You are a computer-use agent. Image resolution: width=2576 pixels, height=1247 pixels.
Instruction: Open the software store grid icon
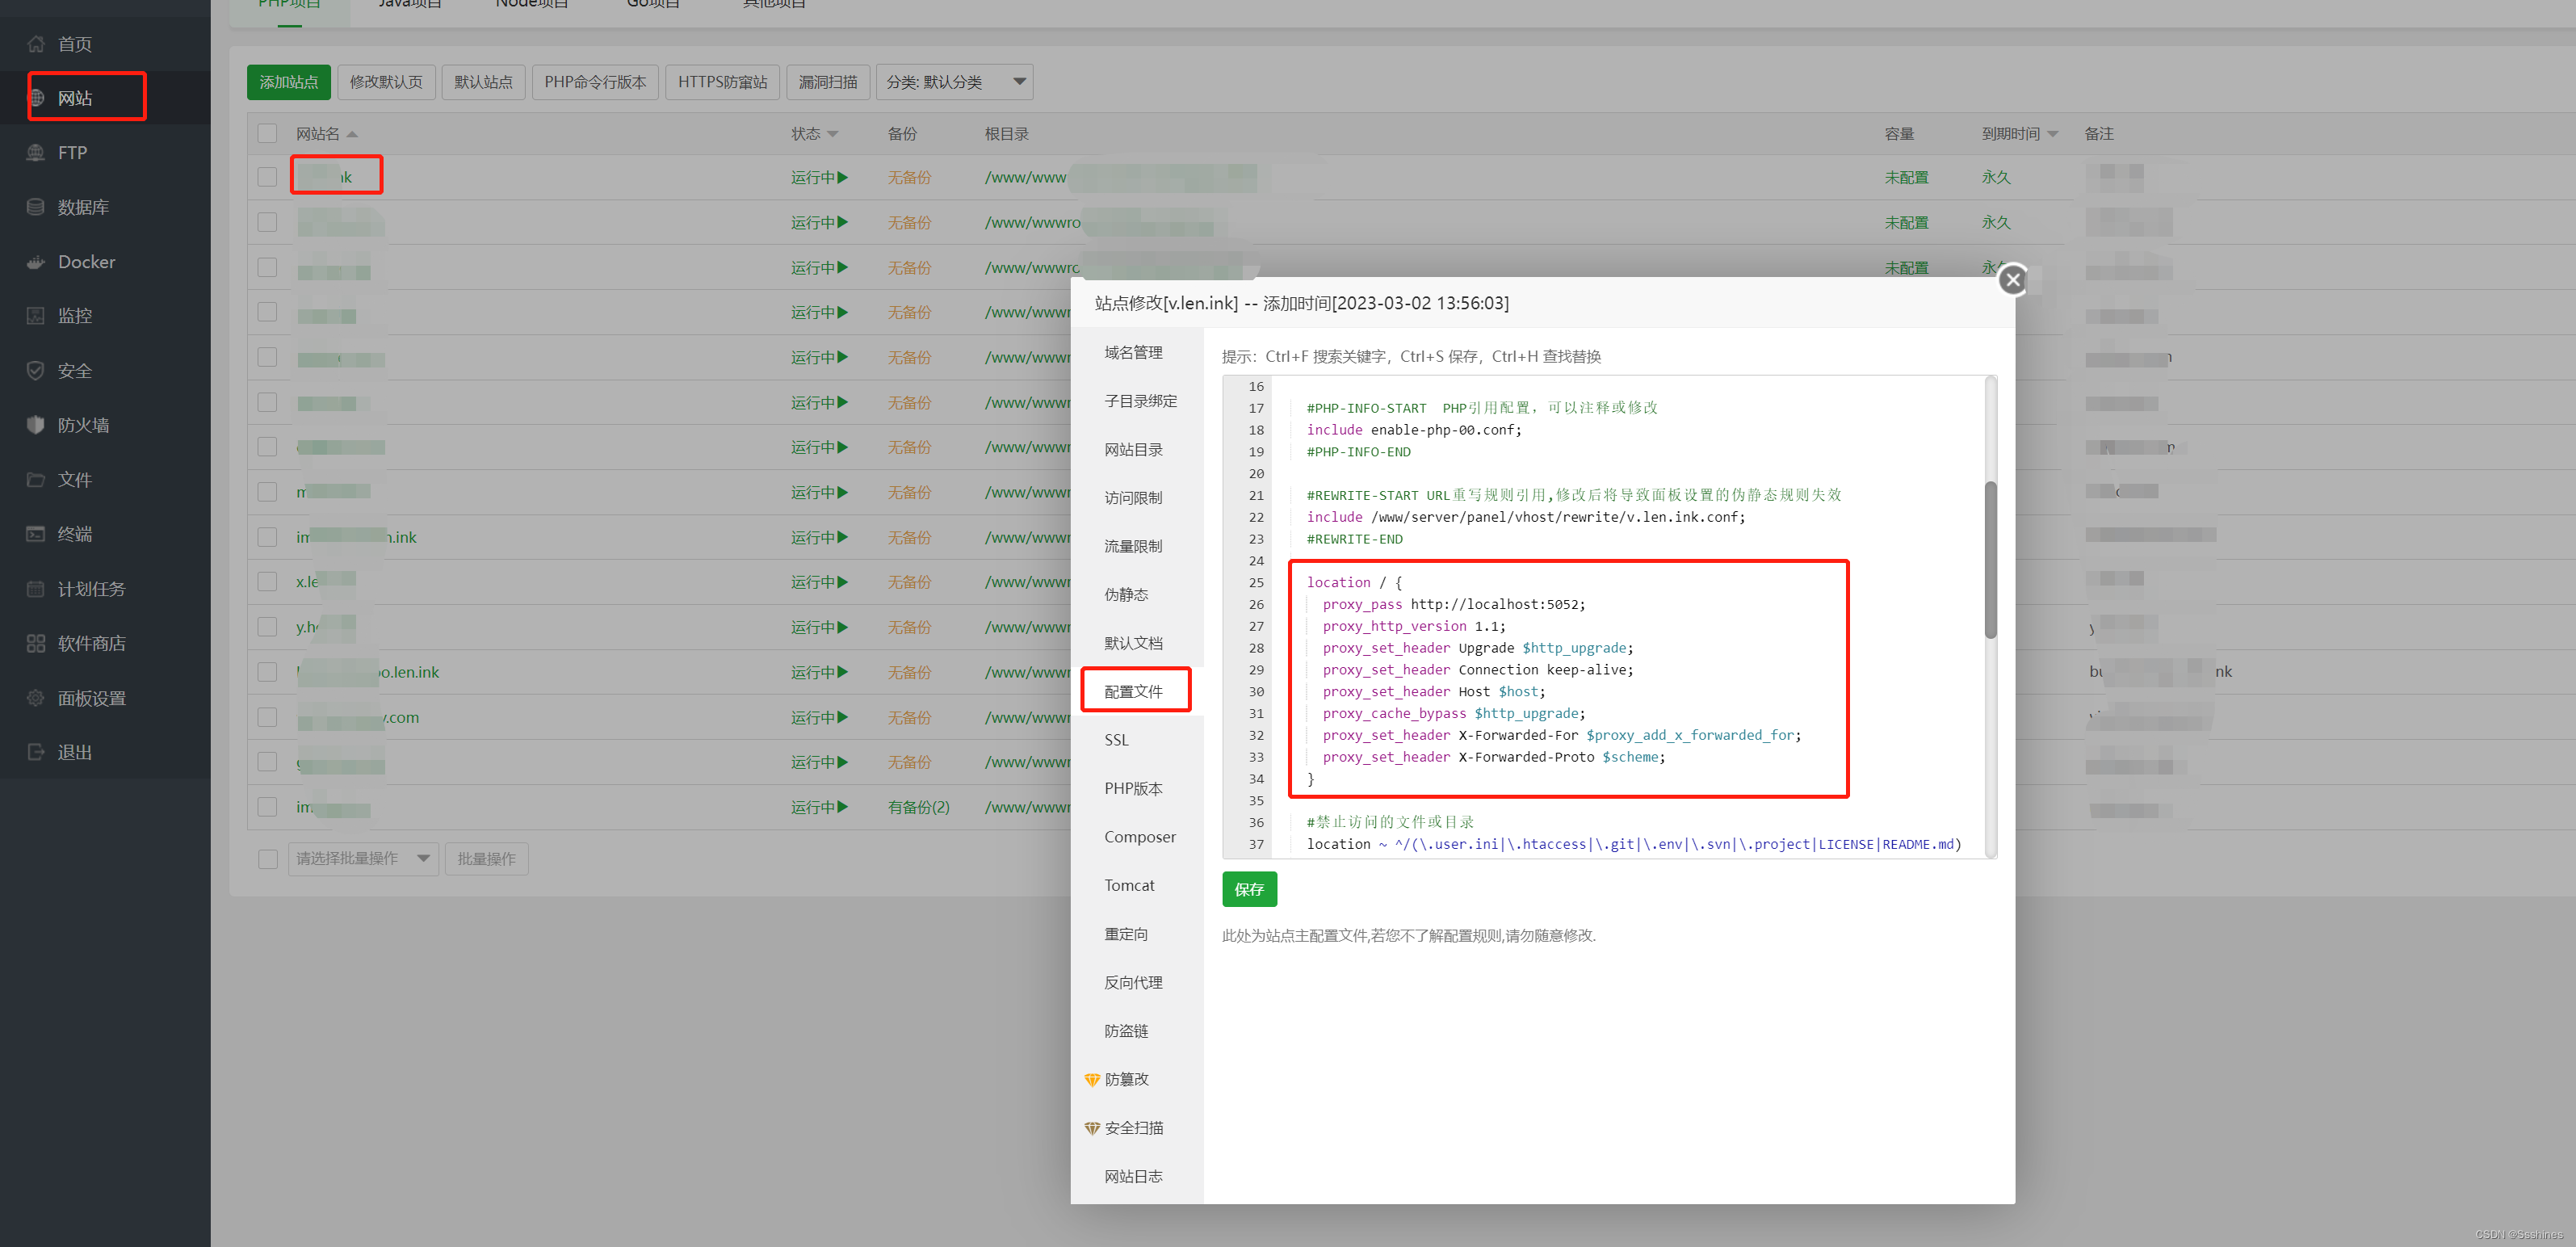[36, 643]
